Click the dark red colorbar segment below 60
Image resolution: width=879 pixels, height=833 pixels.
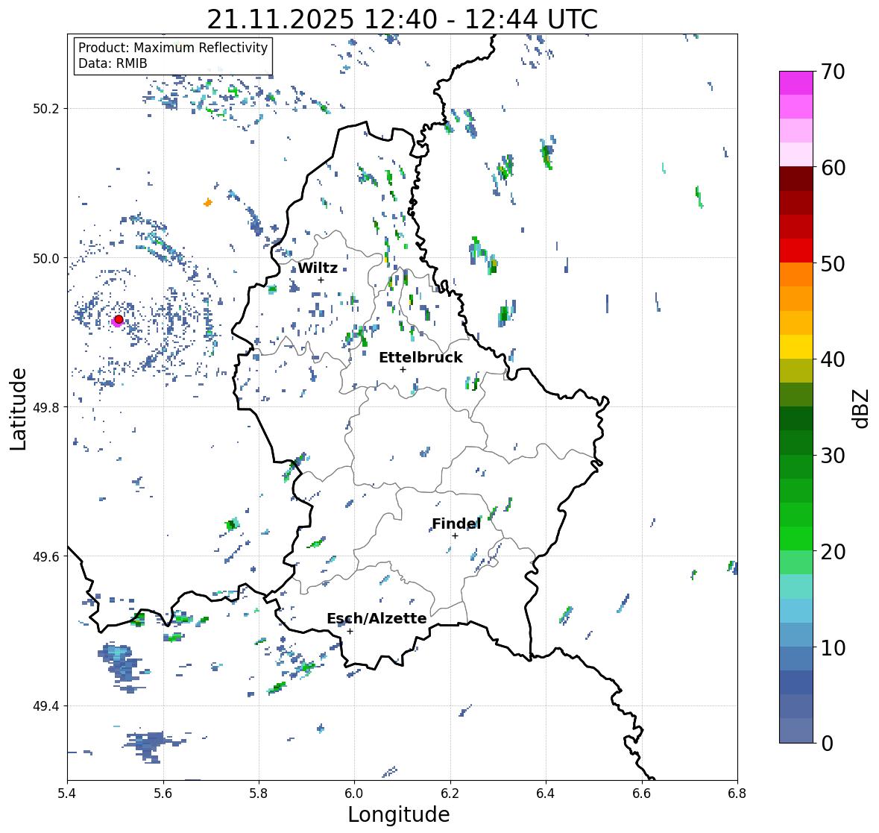tap(796, 179)
